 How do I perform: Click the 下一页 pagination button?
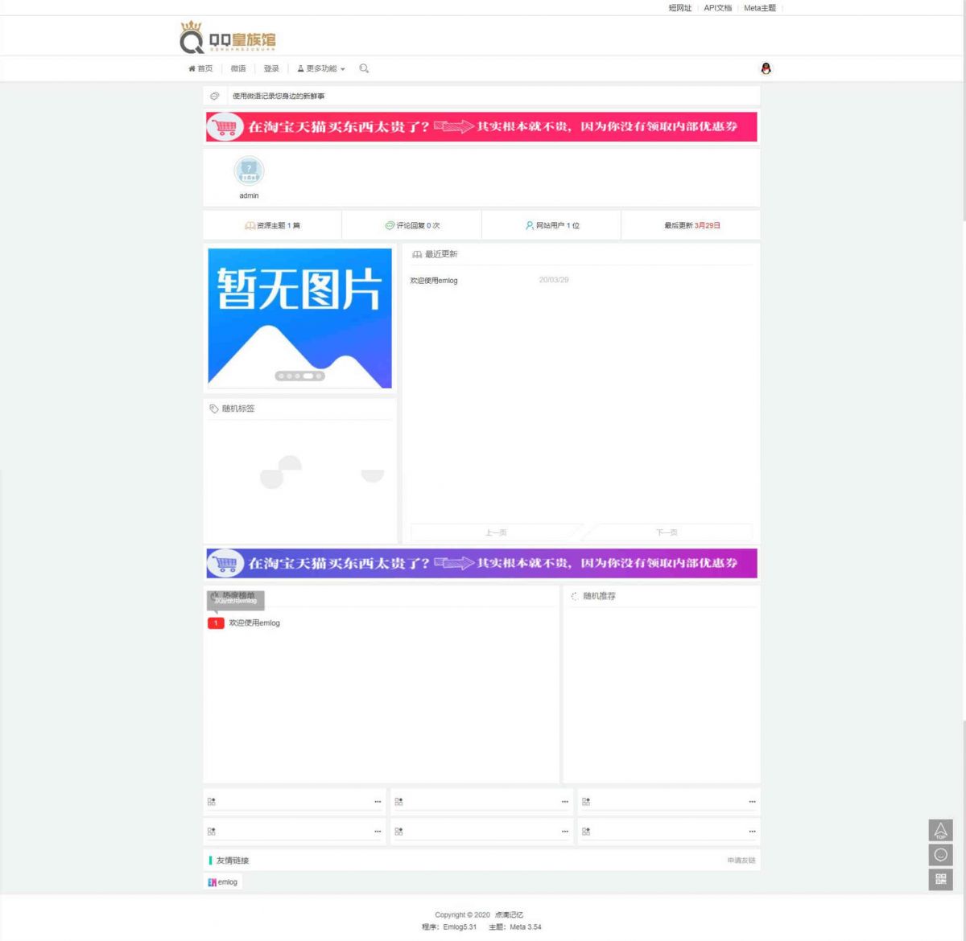(x=667, y=532)
